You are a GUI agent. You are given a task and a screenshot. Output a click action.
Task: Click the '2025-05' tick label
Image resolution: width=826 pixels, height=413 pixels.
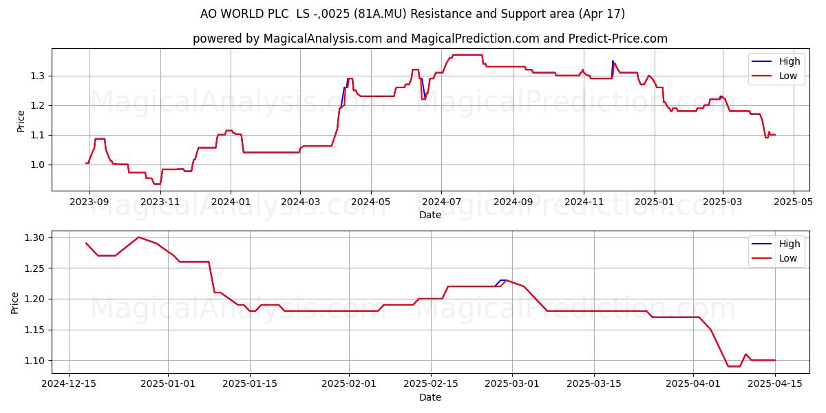(793, 202)
